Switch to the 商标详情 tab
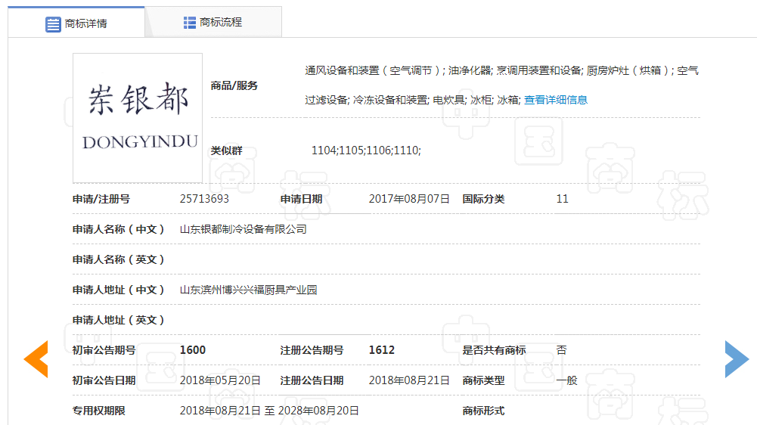This screenshot has width=757, height=425. tap(76, 23)
